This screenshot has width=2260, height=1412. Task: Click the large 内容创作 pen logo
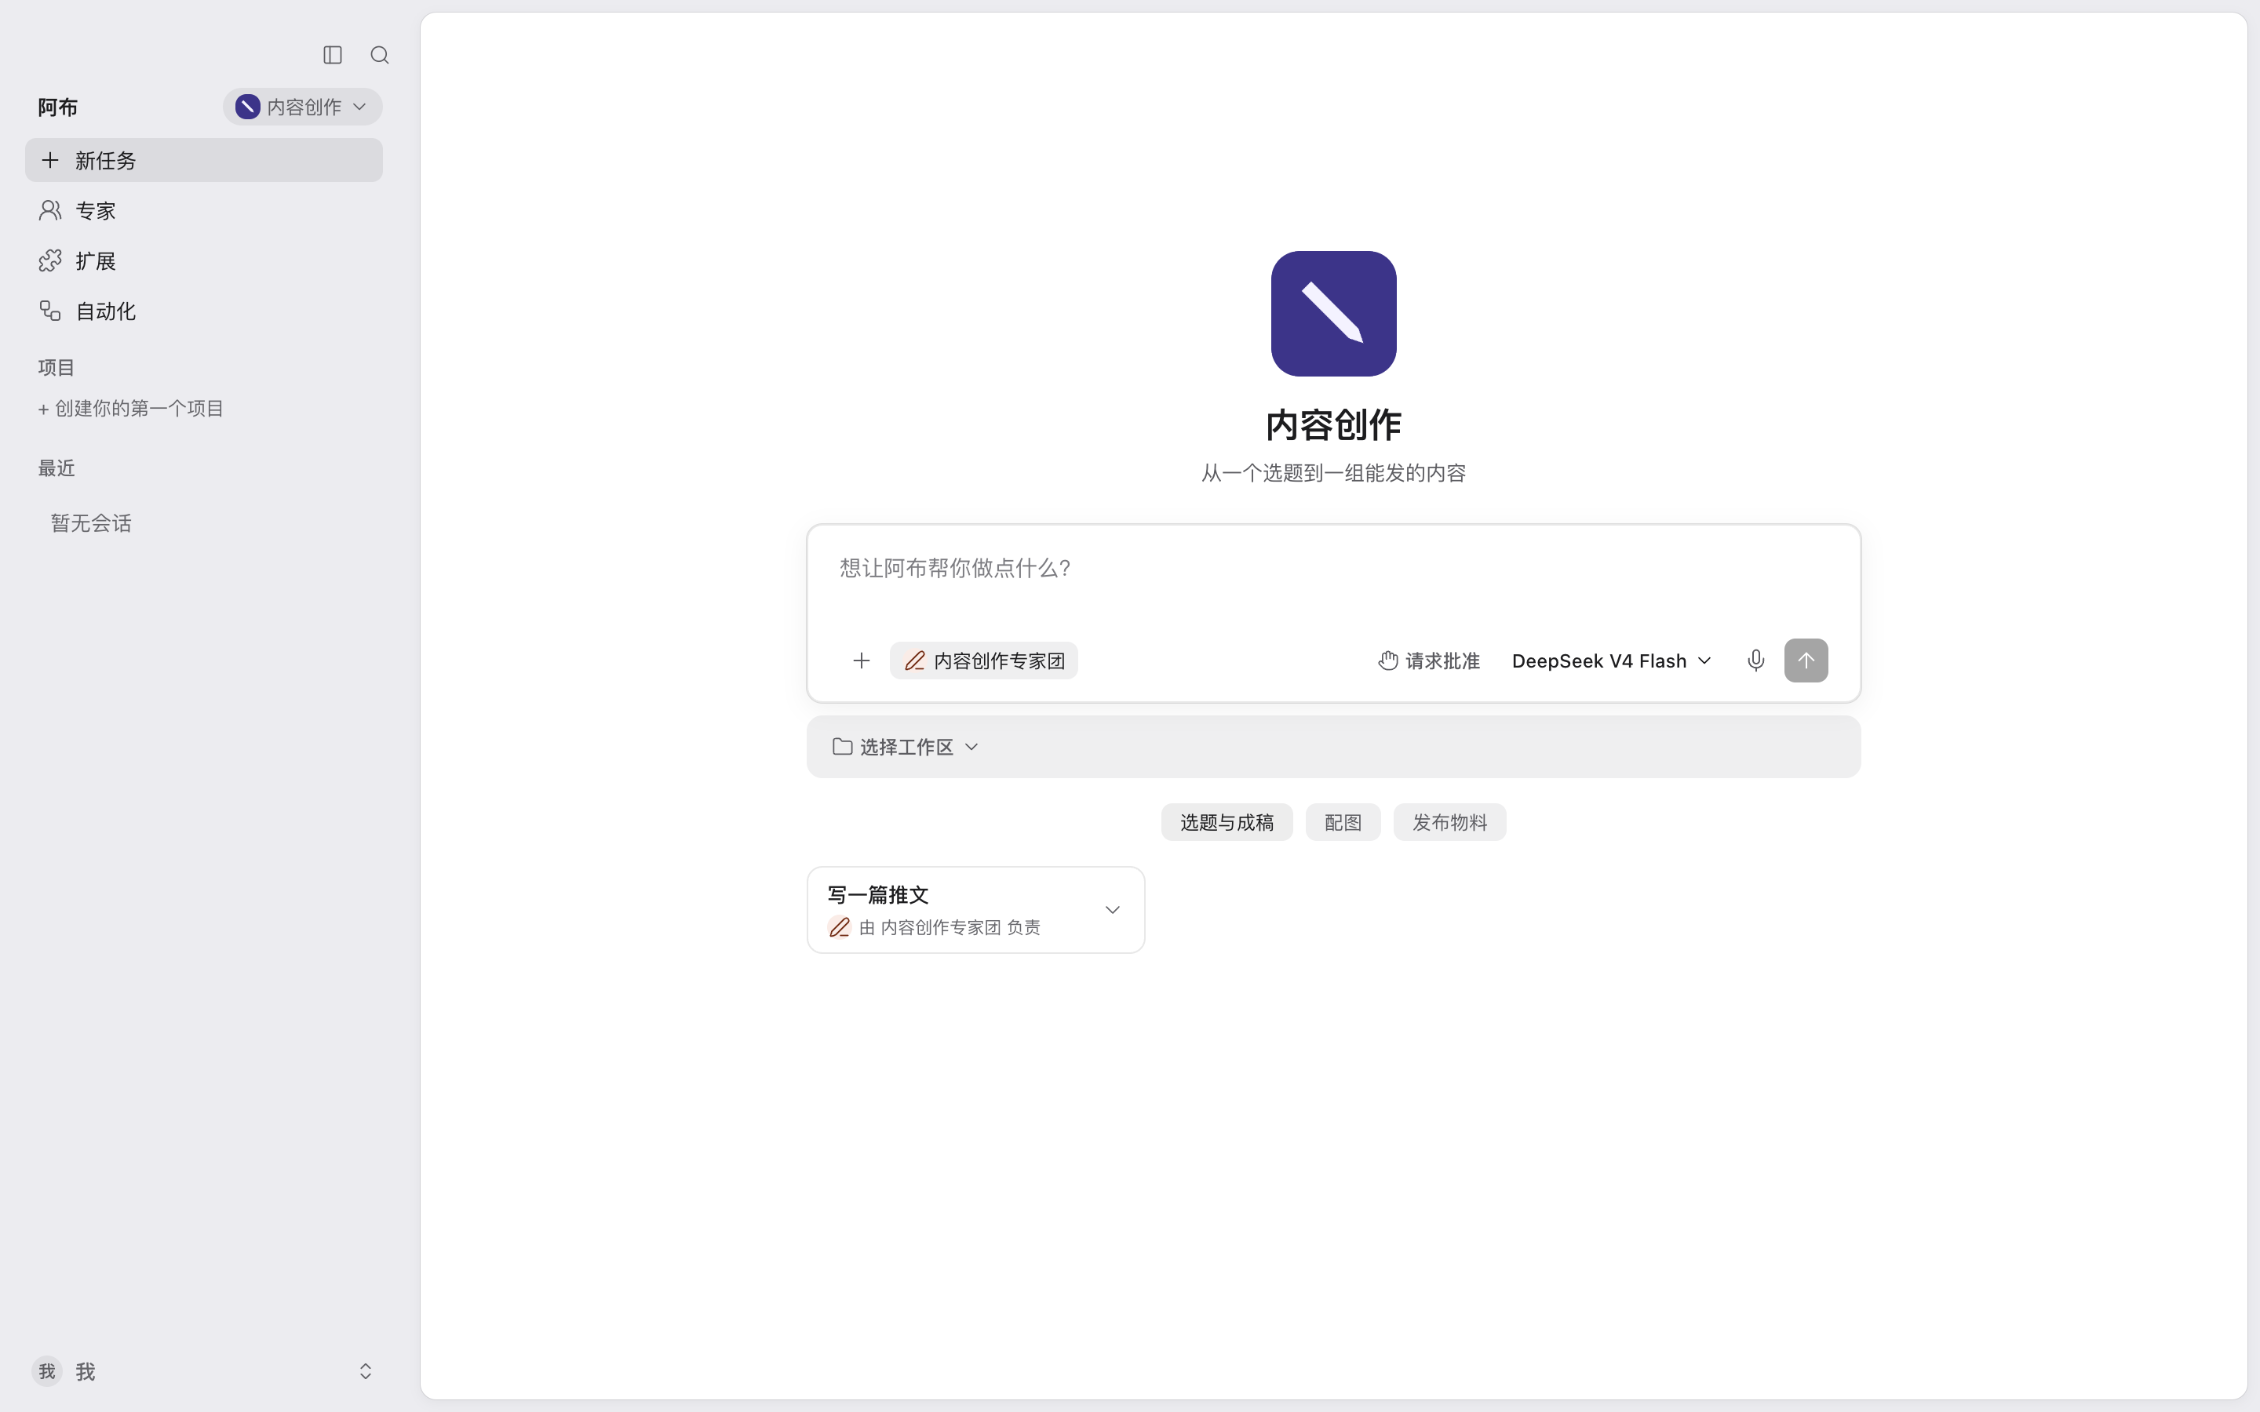(1333, 314)
